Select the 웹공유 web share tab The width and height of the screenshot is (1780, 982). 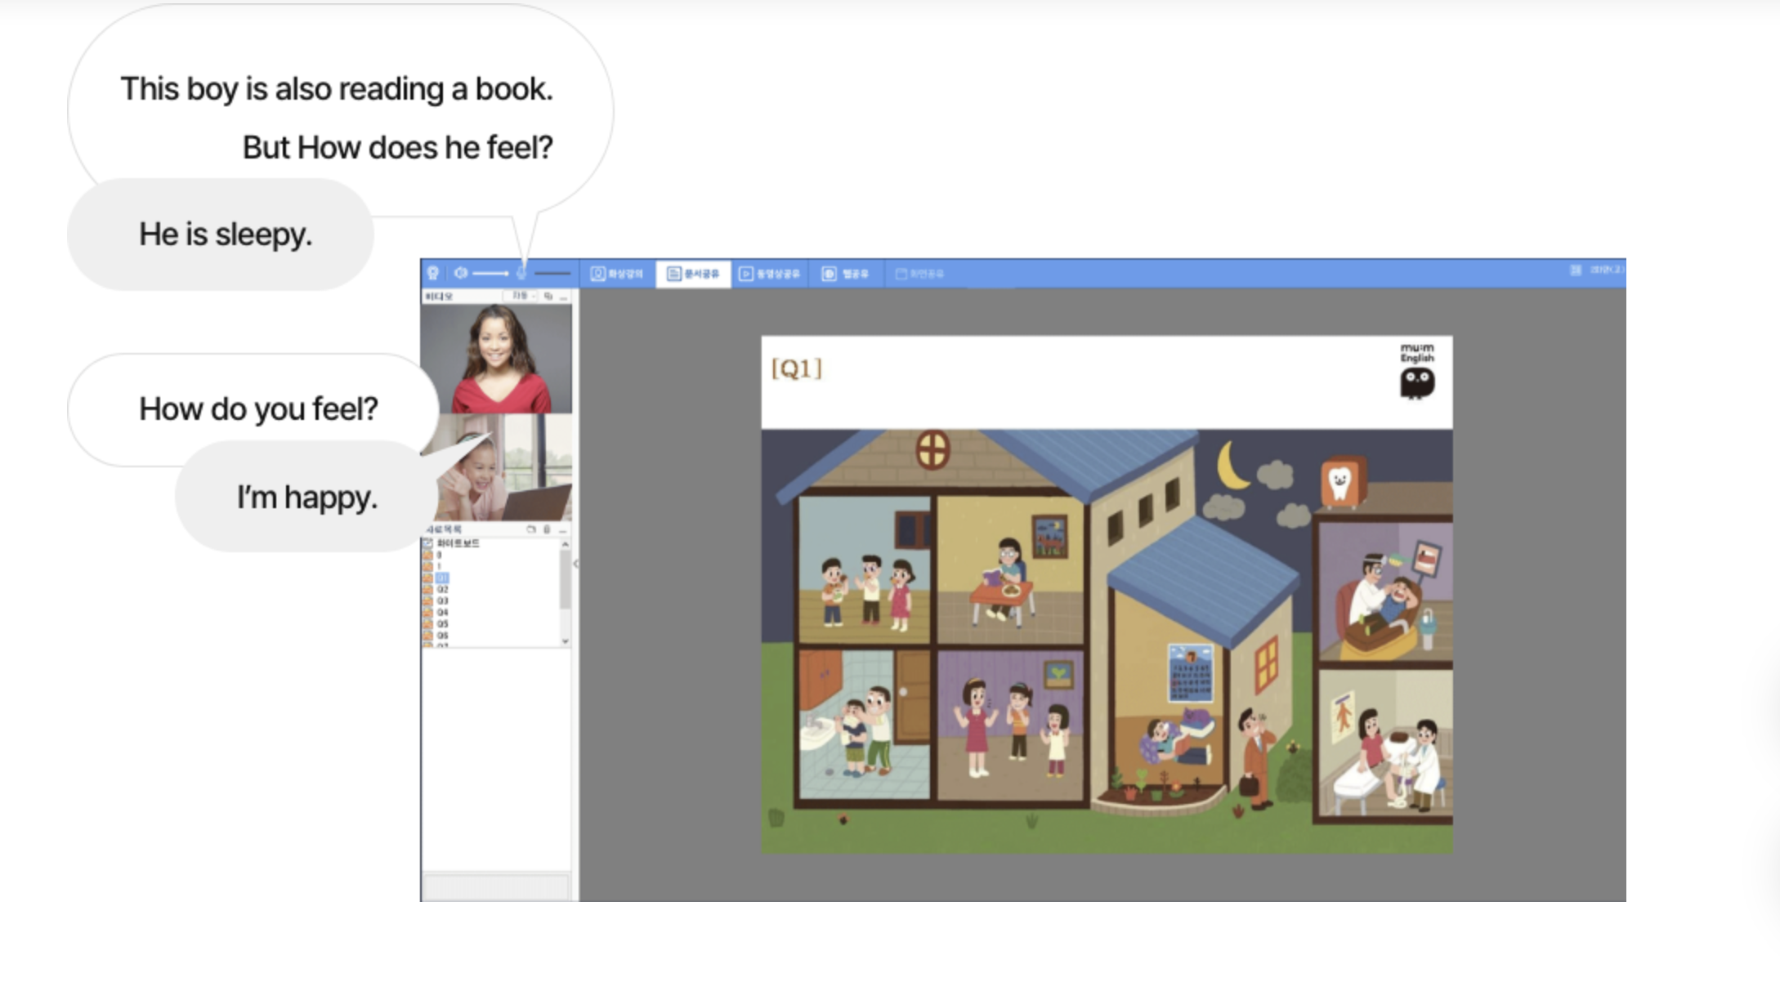point(845,274)
